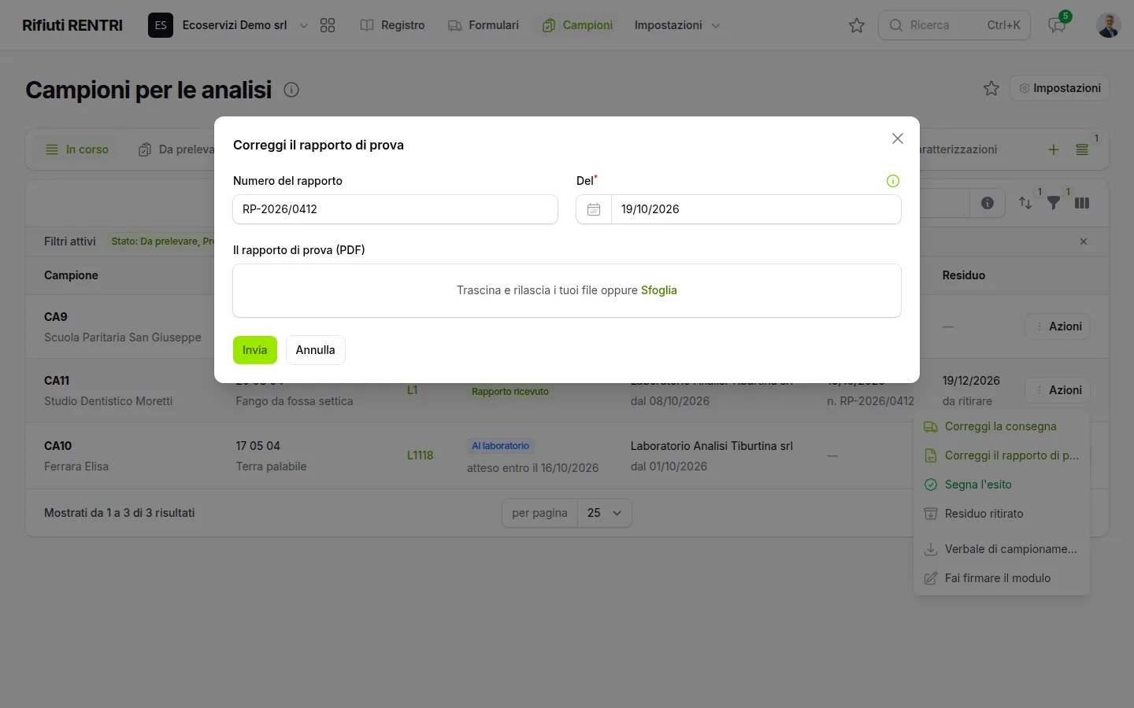1134x708 pixels.
Task: Open the per pagina 25 dropdown
Action: (605, 513)
